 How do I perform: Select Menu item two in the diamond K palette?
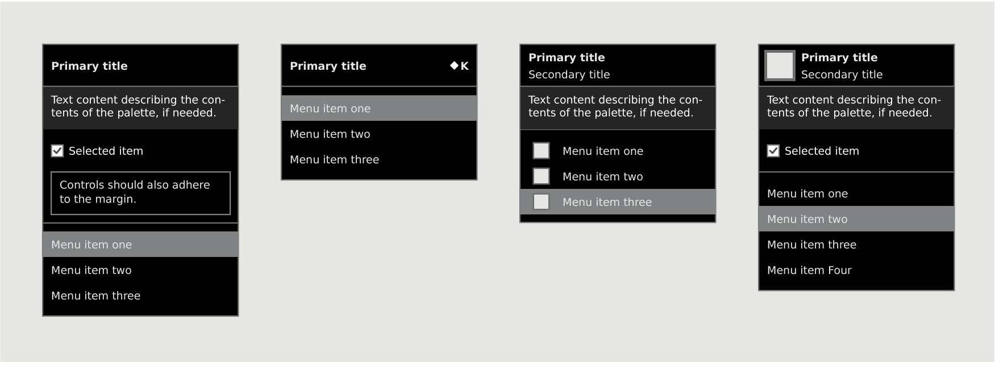[x=330, y=134]
